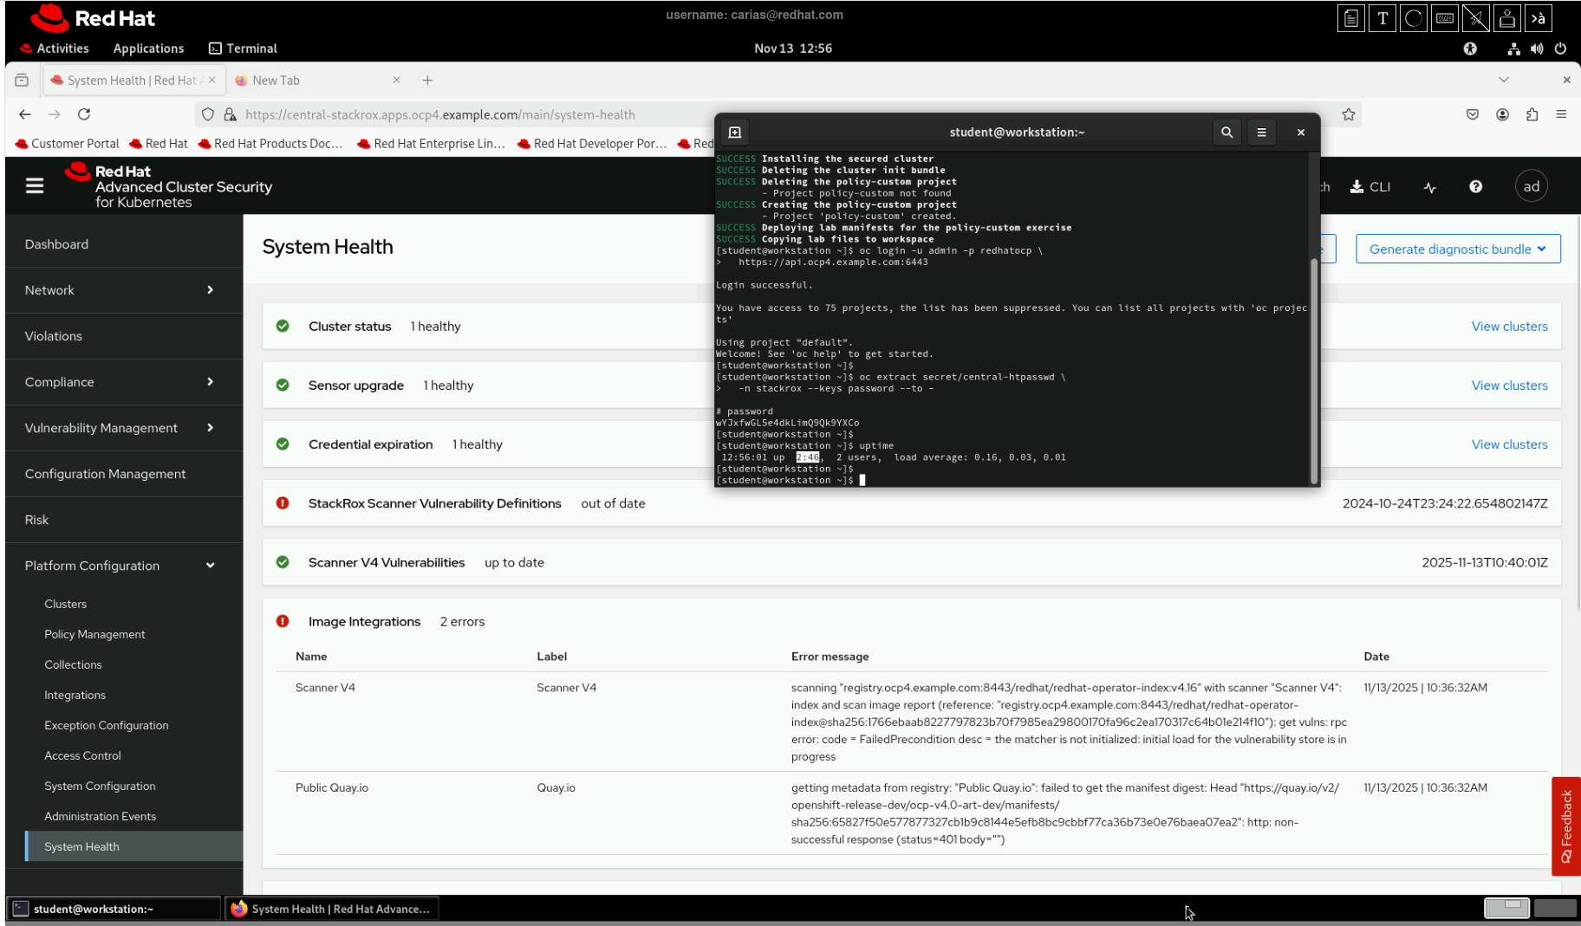Viewport: 1581px width, 926px height.
Task: Open the Firefox extensions icon
Action: [1532, 114]
